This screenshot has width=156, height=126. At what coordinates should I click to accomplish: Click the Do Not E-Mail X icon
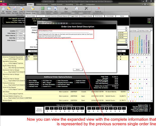[86, 9]
